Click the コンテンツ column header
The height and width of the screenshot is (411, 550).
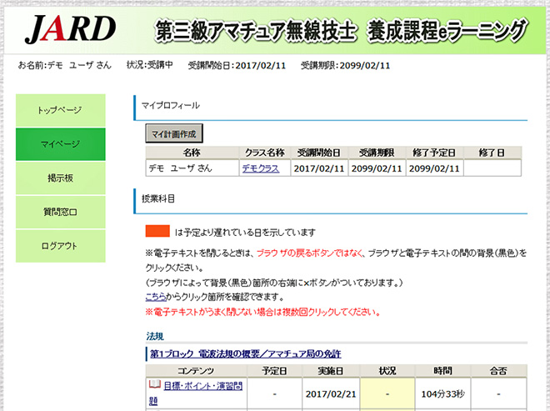coord(196,371)
